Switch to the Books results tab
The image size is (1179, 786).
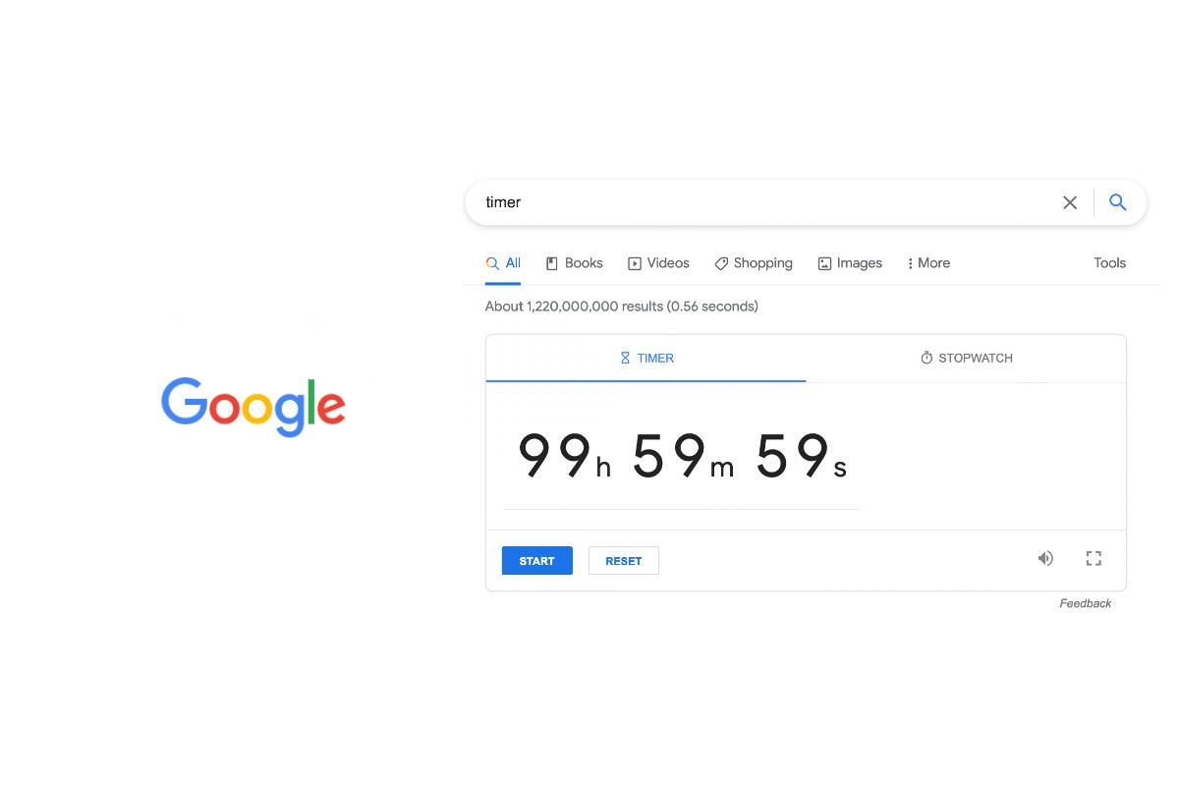(x=574, y=263)
